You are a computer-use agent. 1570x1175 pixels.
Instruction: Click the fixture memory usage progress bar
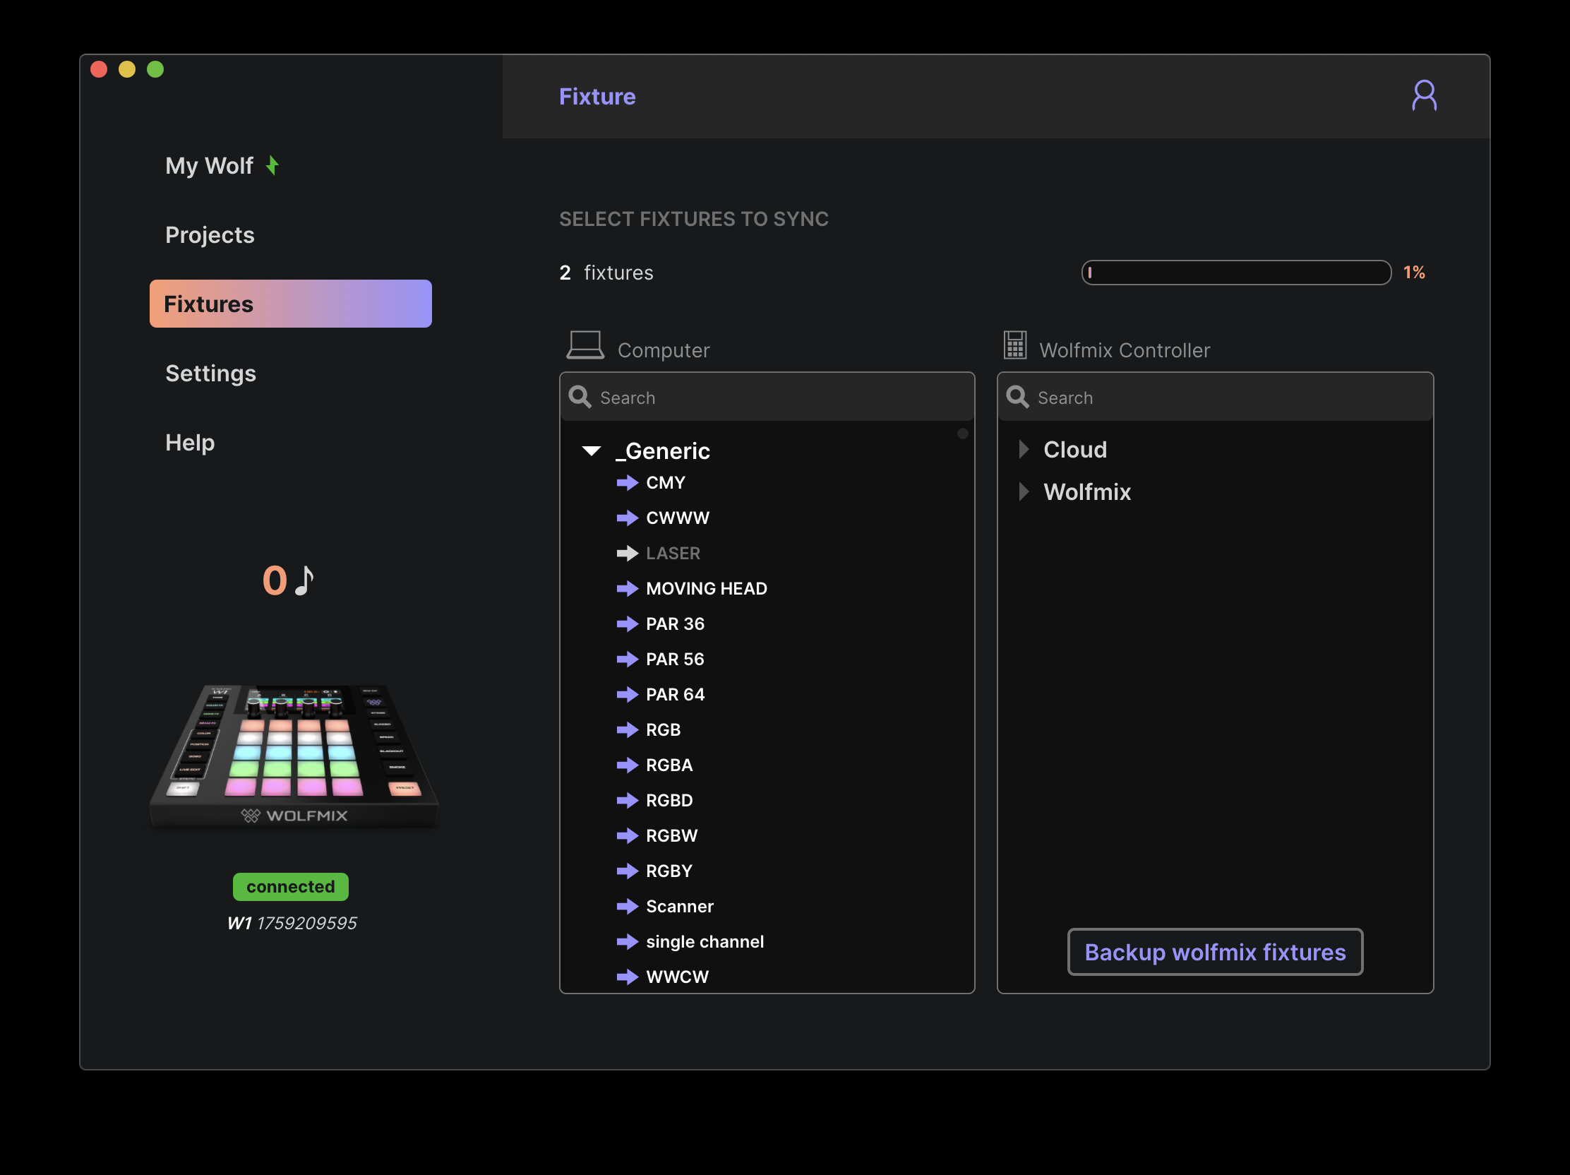coord(1235,273)
